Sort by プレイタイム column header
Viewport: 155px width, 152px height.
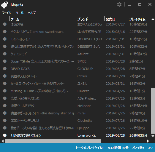click(139, 19)
